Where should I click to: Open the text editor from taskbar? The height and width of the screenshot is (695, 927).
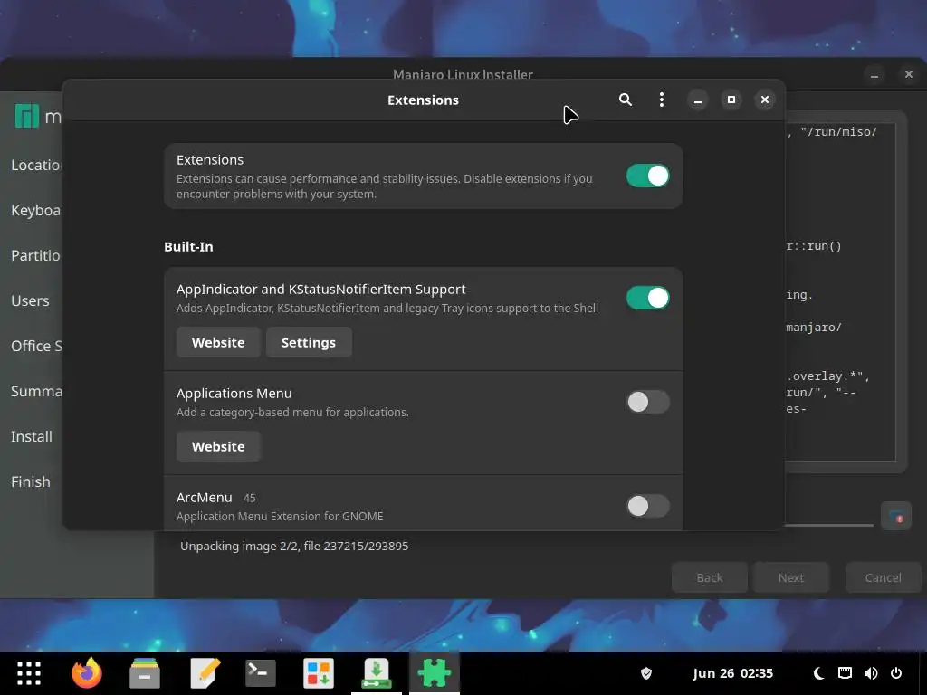click(x=204, y=673)
